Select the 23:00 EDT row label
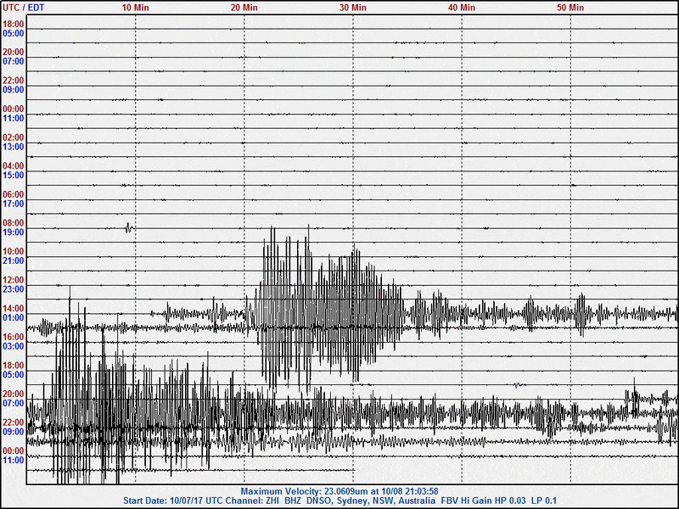This screenshot has height=509, width=679. coord(13,289)
